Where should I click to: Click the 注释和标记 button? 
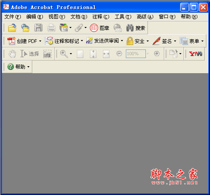[x=62, y=41]
